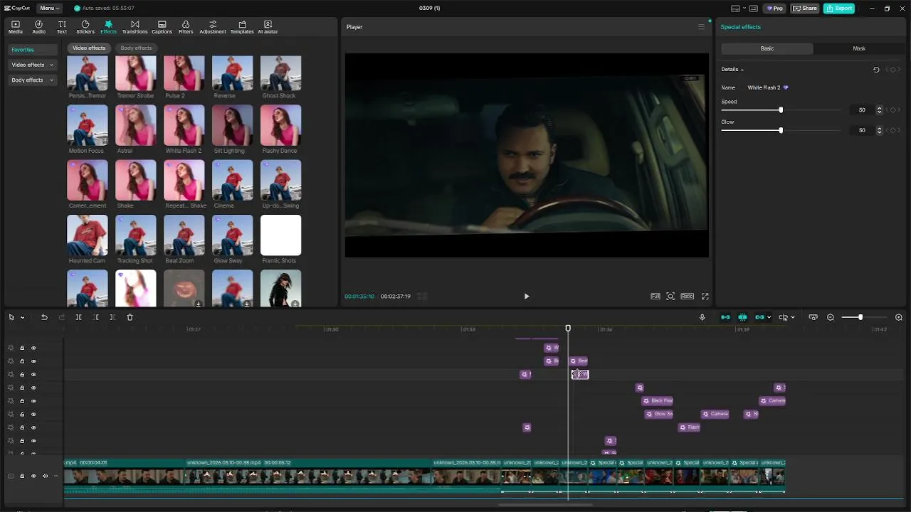Open the Effects tab in toolbar
Image resolution: width=911 pixels, height=512 pixels.
tap(108, 27)
